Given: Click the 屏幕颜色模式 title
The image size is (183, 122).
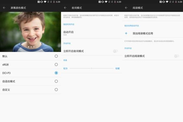Looking at the screenshot, I should click(x=18, y=8).
